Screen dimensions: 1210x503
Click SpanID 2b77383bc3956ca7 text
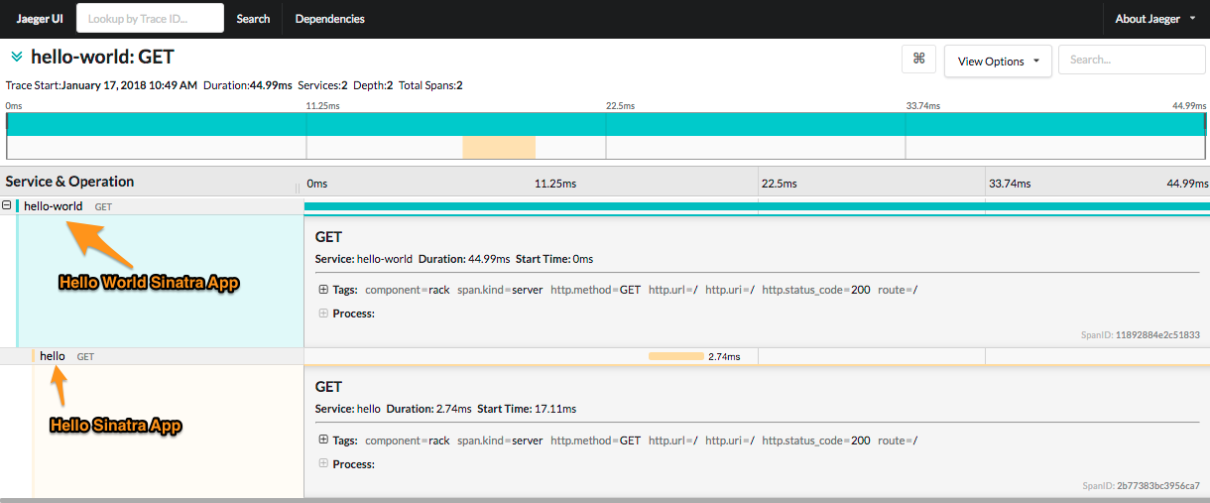[x=1142, y=486]
